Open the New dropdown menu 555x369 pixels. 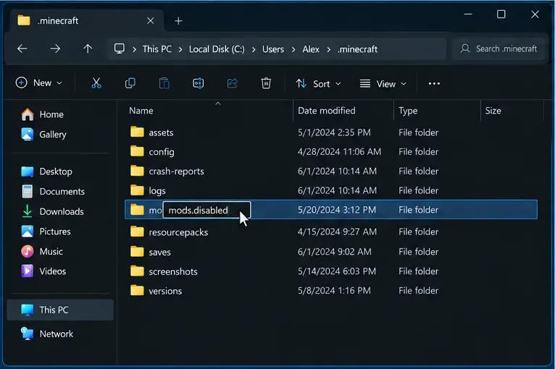point(39,83)
